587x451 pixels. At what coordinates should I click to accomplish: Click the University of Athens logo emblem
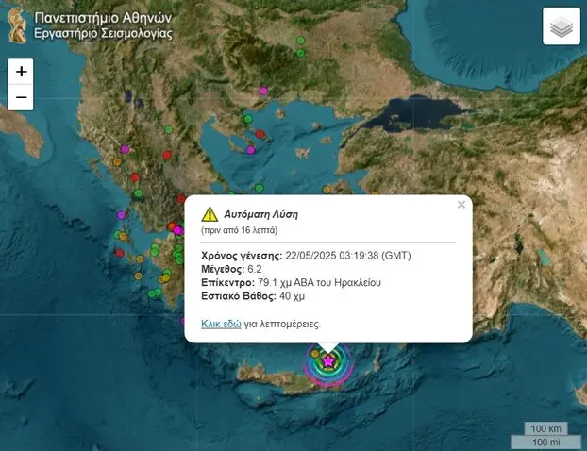[16, 24]
